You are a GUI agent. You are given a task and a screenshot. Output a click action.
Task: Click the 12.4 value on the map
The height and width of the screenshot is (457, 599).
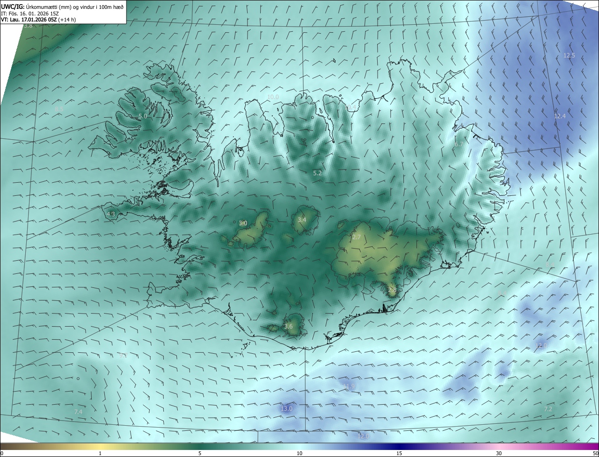click(560, 116)
